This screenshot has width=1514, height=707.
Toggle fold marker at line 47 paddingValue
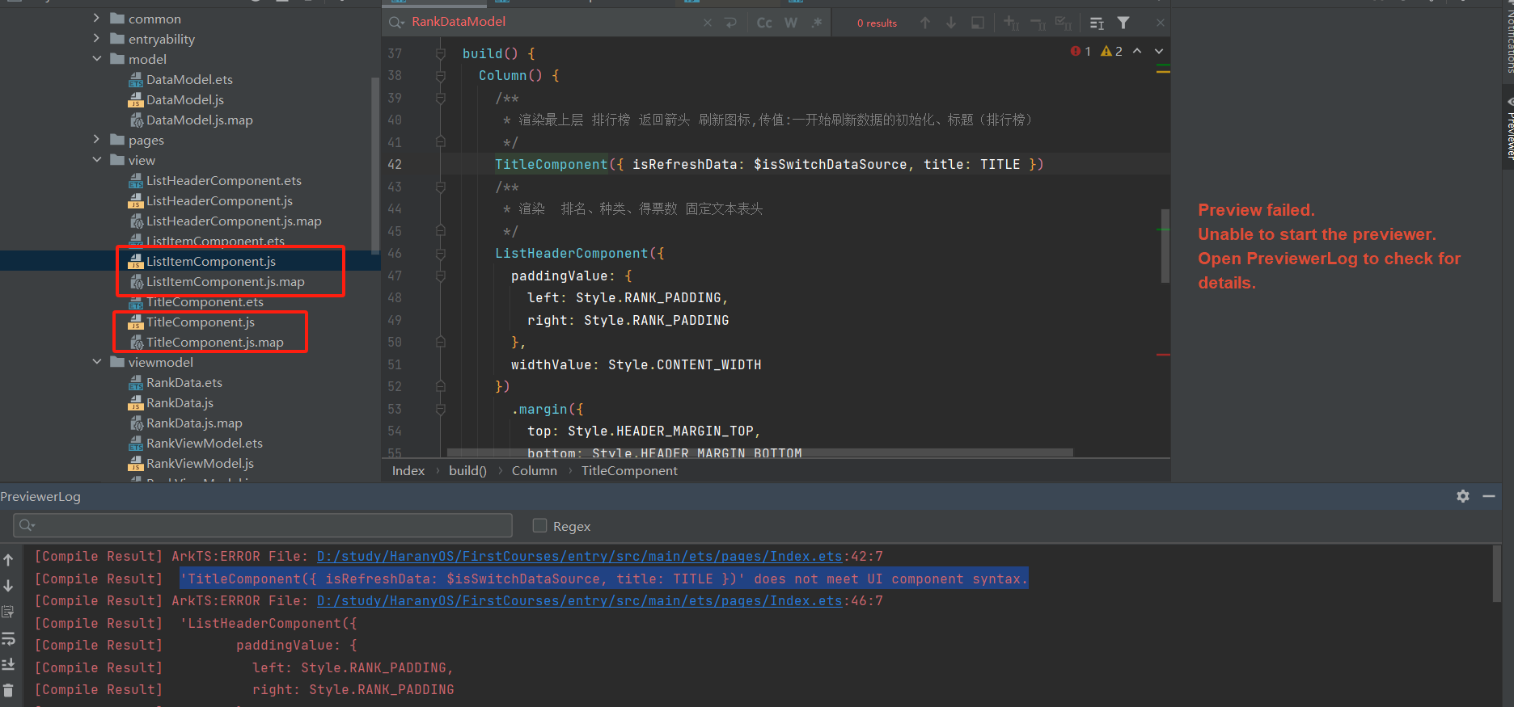point(441,276)
